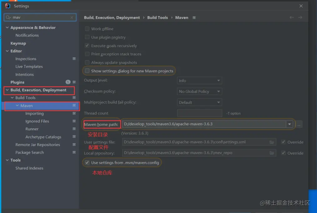Click project icon on Runner row
This screenshot has width=317, height=213.
tap(74, 129)
